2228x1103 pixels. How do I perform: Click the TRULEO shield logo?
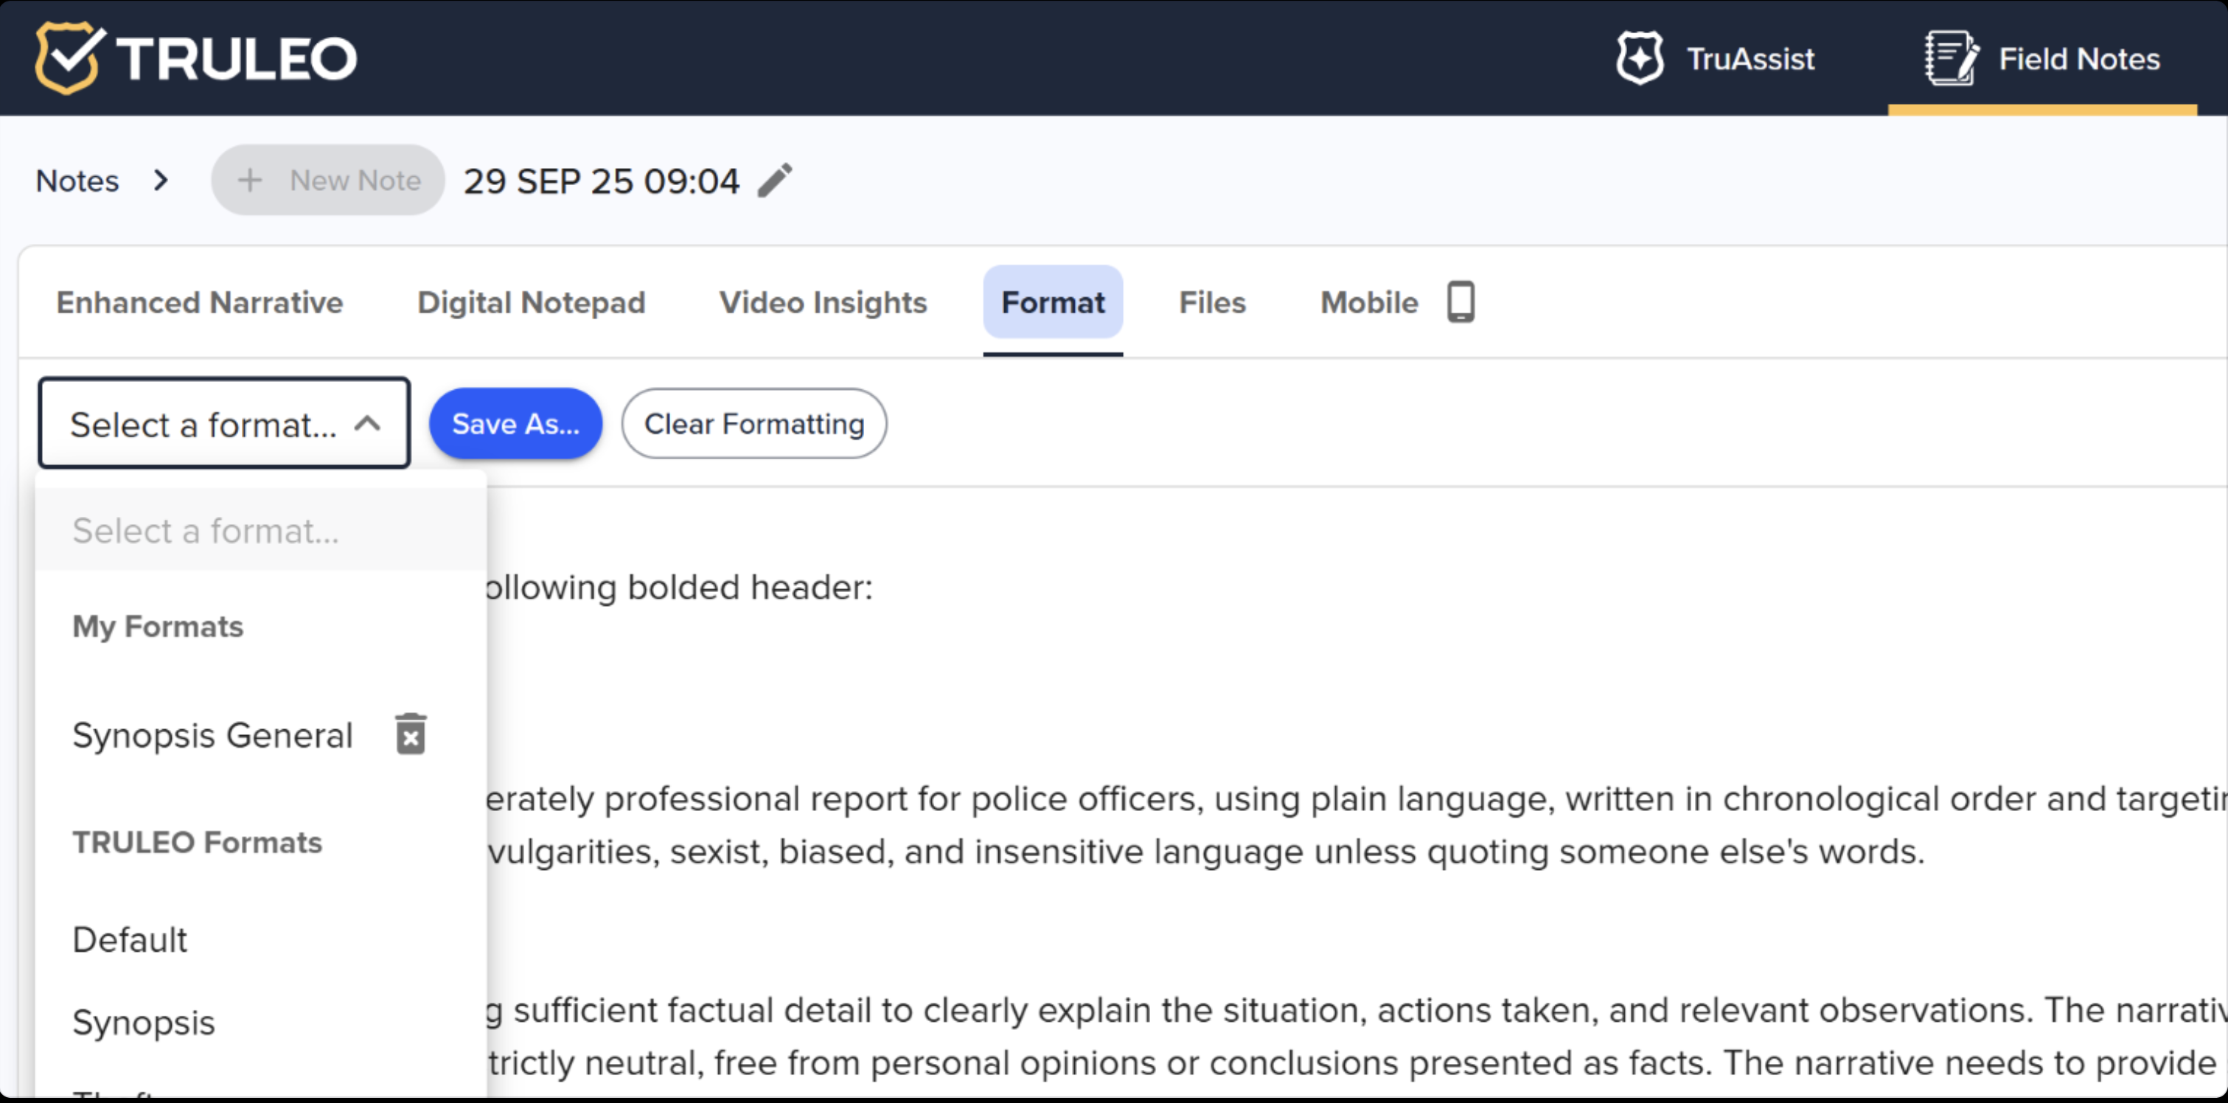[x=69, y=57]
